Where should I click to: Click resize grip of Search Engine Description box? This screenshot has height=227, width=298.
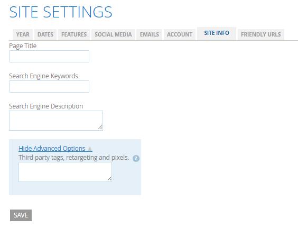[x=100, y=128]
